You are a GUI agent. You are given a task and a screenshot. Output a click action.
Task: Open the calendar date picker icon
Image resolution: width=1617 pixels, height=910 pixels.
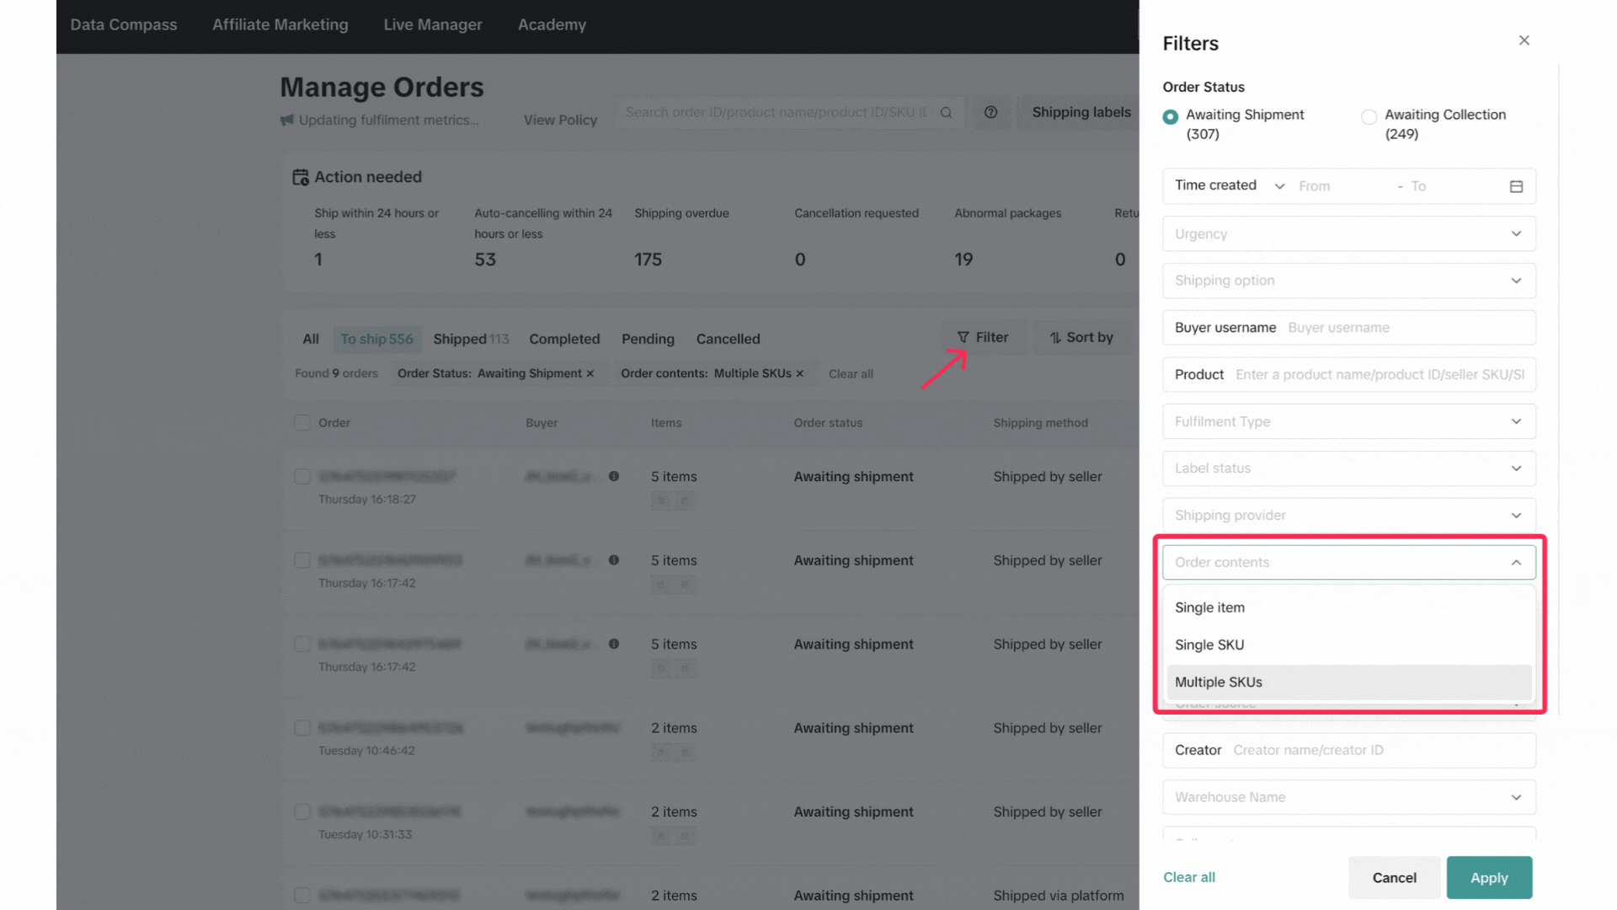1516,186
